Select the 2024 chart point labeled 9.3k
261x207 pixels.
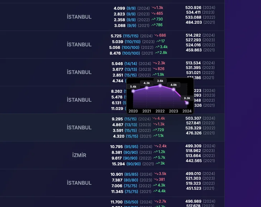point(187,103)
